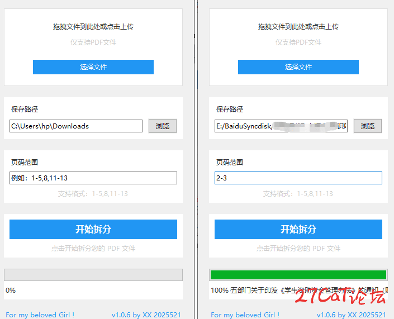This screenshot has height=319, width=394.
Task: Click page range field showing 例如：1-5,8,11-13
Action: point(93,178)
